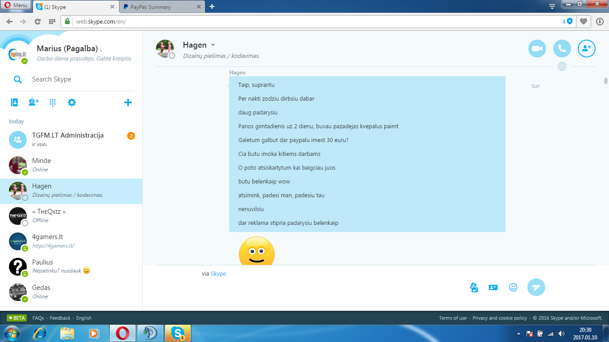Click the send contacts icon
Viewport: 609px width, 342px height.
click(x=493, y=287)
